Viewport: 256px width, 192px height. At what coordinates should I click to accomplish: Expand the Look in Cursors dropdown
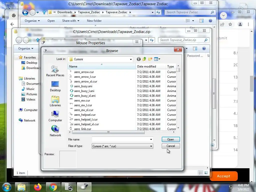coord(131,59)
